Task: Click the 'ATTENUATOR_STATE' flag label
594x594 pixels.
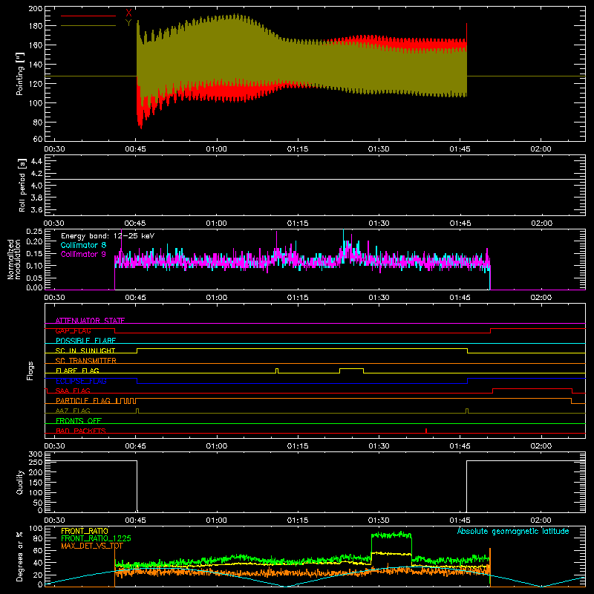Action: (90, 321)
